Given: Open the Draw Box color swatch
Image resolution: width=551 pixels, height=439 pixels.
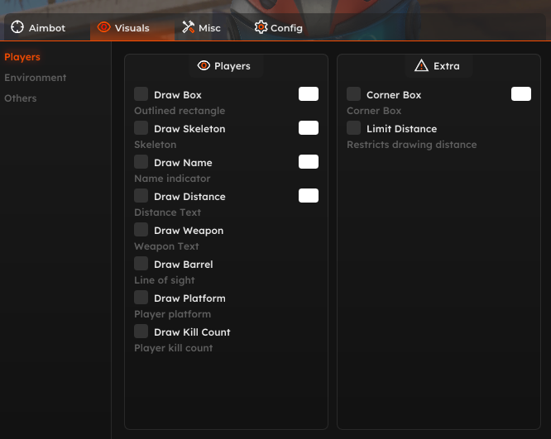Looking at the screenshot, I should (309, 94).
